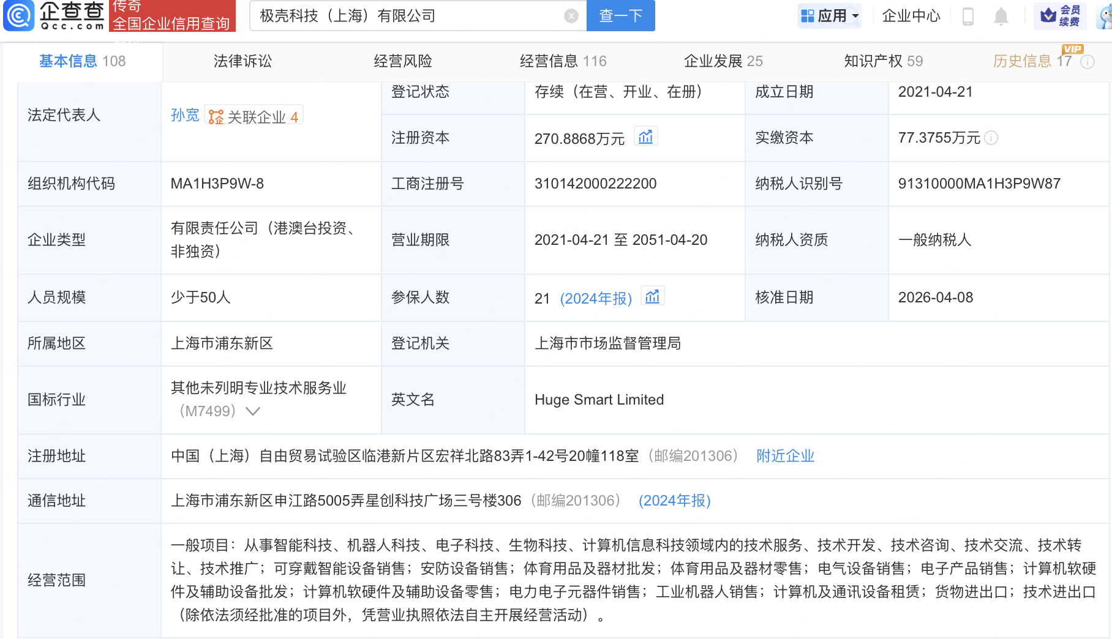Image resolution: width=1112 pixels, height=639 pixels.
Task: Click the 附近企业 link
Action: click(785, 456)
